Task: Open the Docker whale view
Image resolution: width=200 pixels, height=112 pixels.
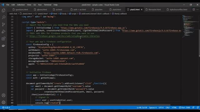Action: 3,46
